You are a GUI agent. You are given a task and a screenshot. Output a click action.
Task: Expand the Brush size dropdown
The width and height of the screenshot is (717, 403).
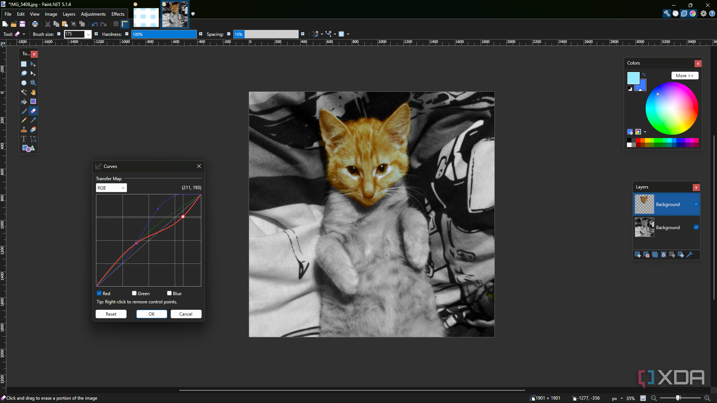[x=89, y=34]
